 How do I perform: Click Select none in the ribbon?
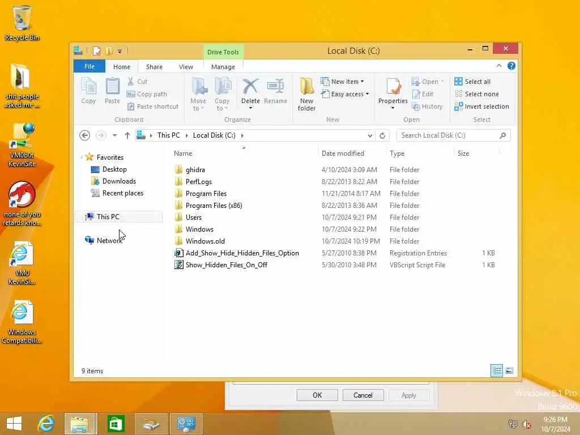point(476,94)
